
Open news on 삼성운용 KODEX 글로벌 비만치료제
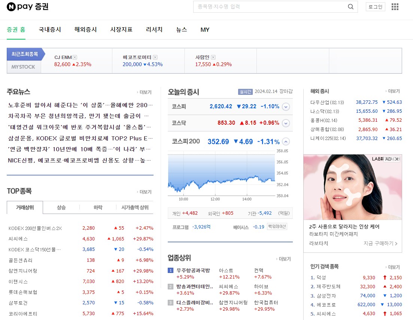[81, 138]
